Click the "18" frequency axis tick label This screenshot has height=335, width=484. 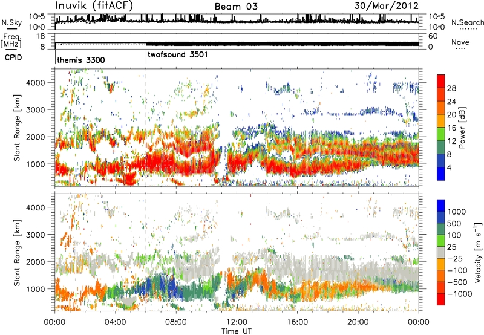click(x=41, y=36)
